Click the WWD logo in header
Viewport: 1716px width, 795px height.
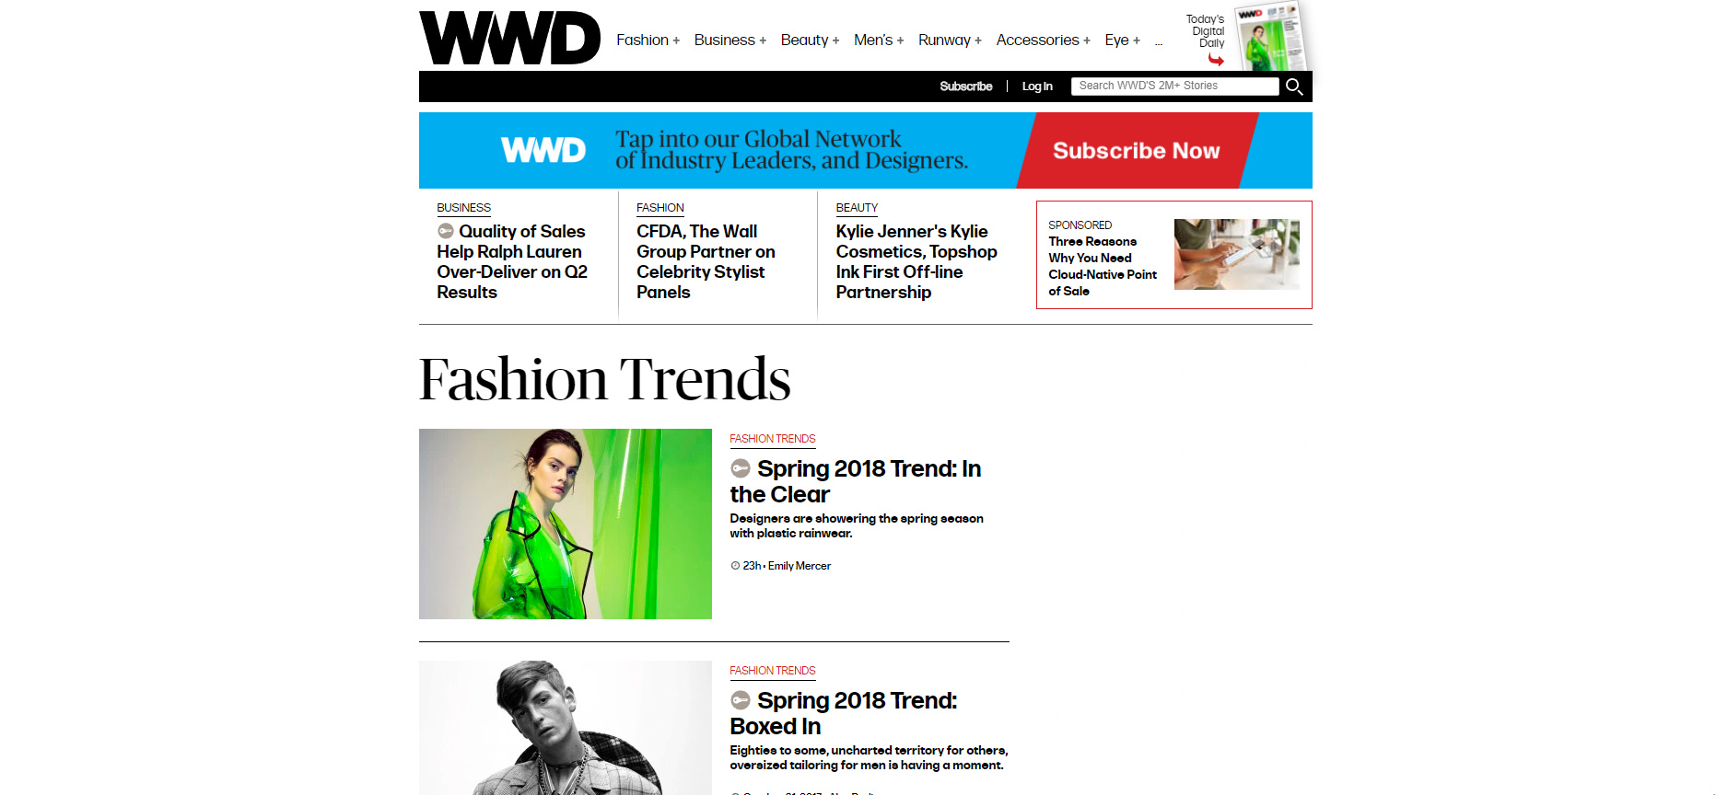[509, 38]
